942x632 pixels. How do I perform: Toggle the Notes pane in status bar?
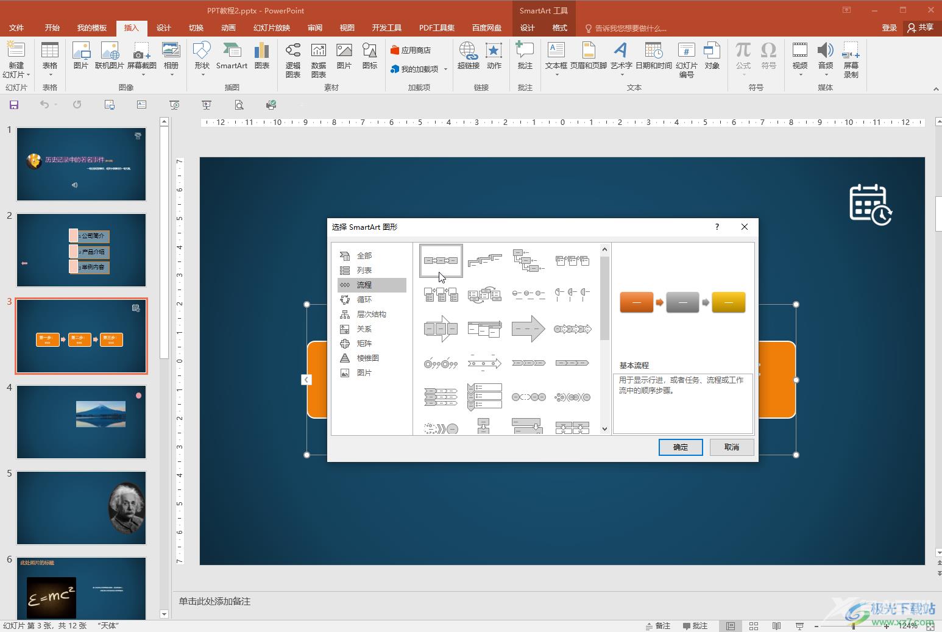(x=658, y=626)
